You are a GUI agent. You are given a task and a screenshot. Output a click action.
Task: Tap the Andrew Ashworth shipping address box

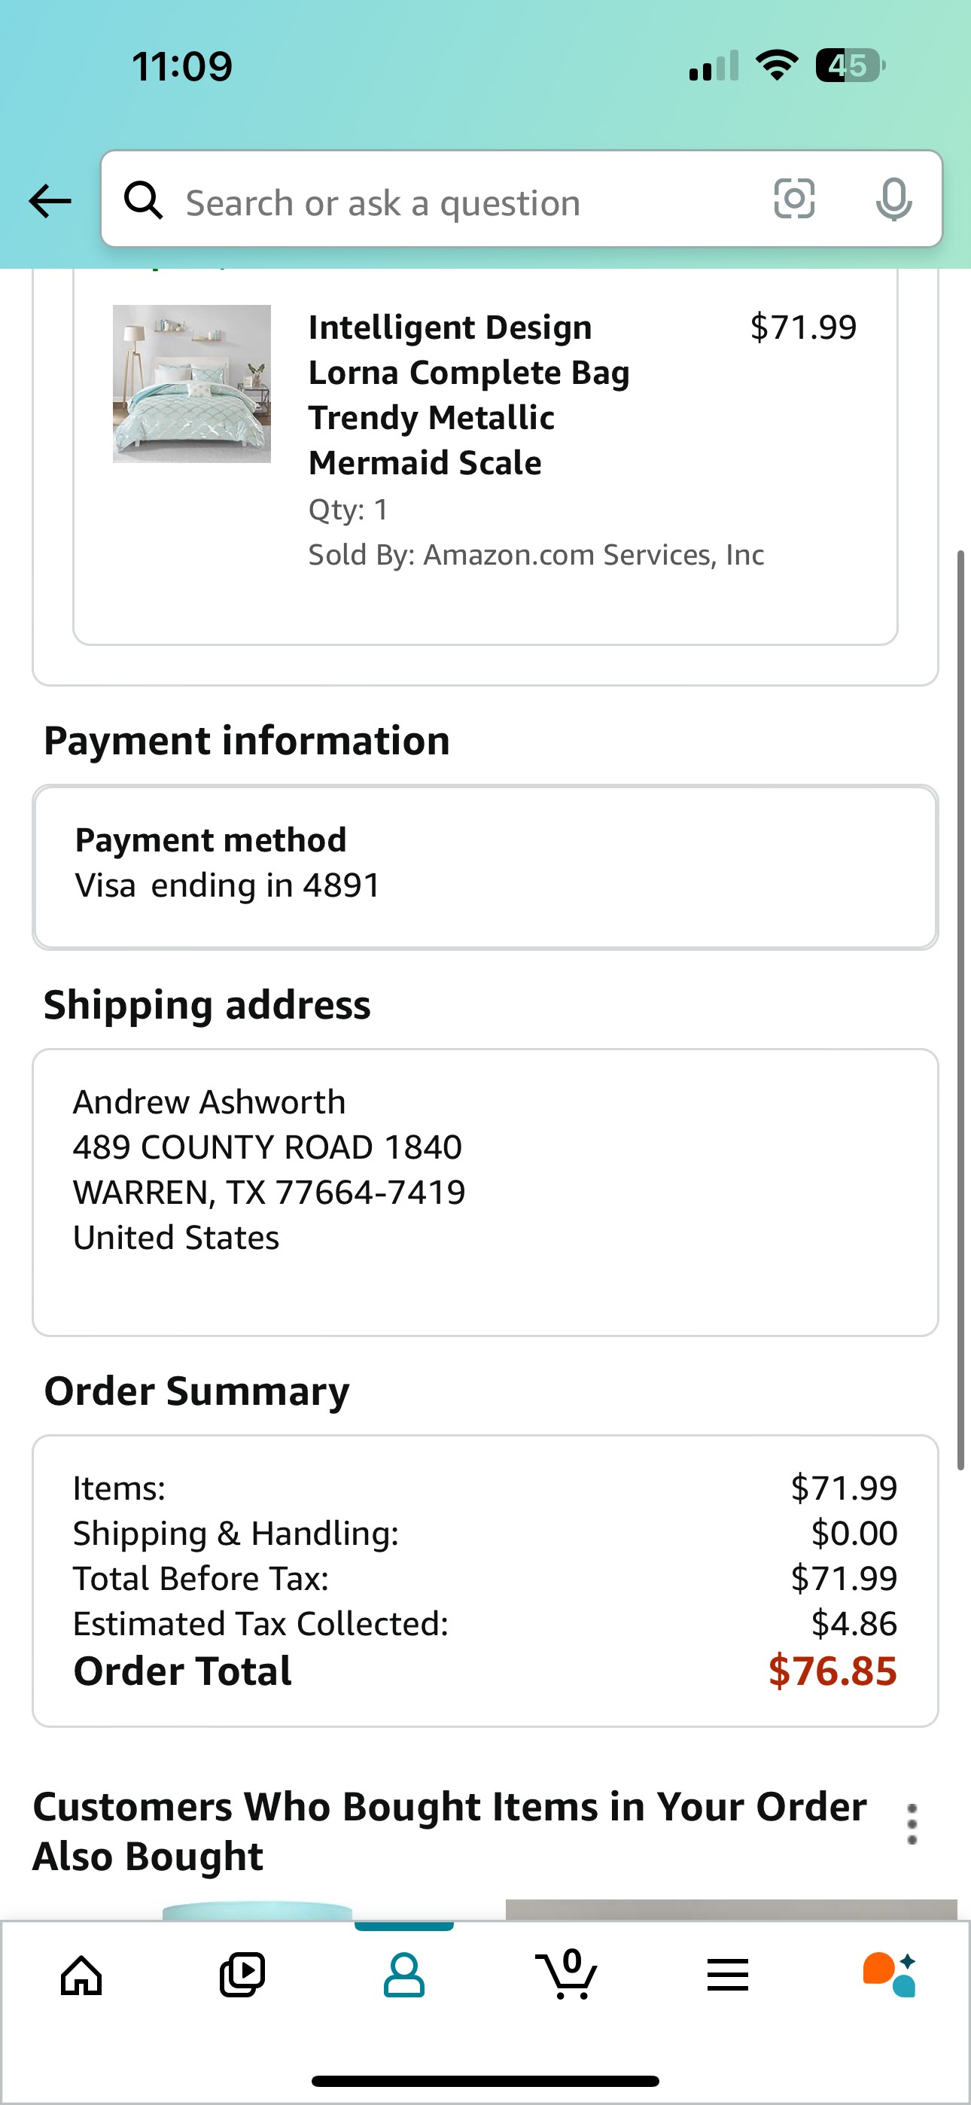(485, 1193)
